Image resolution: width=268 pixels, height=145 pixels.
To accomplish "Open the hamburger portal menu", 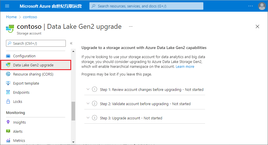I will (7, 6).
